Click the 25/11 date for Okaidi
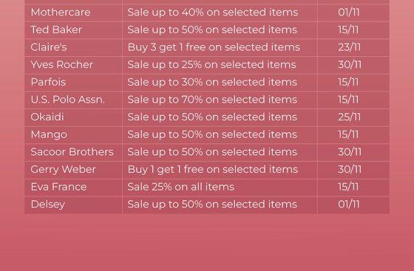 pos(349,117)
